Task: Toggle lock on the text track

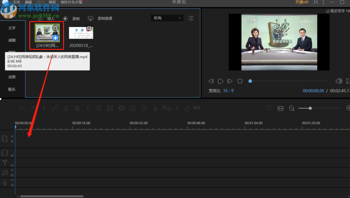Action: coord(12,165)
